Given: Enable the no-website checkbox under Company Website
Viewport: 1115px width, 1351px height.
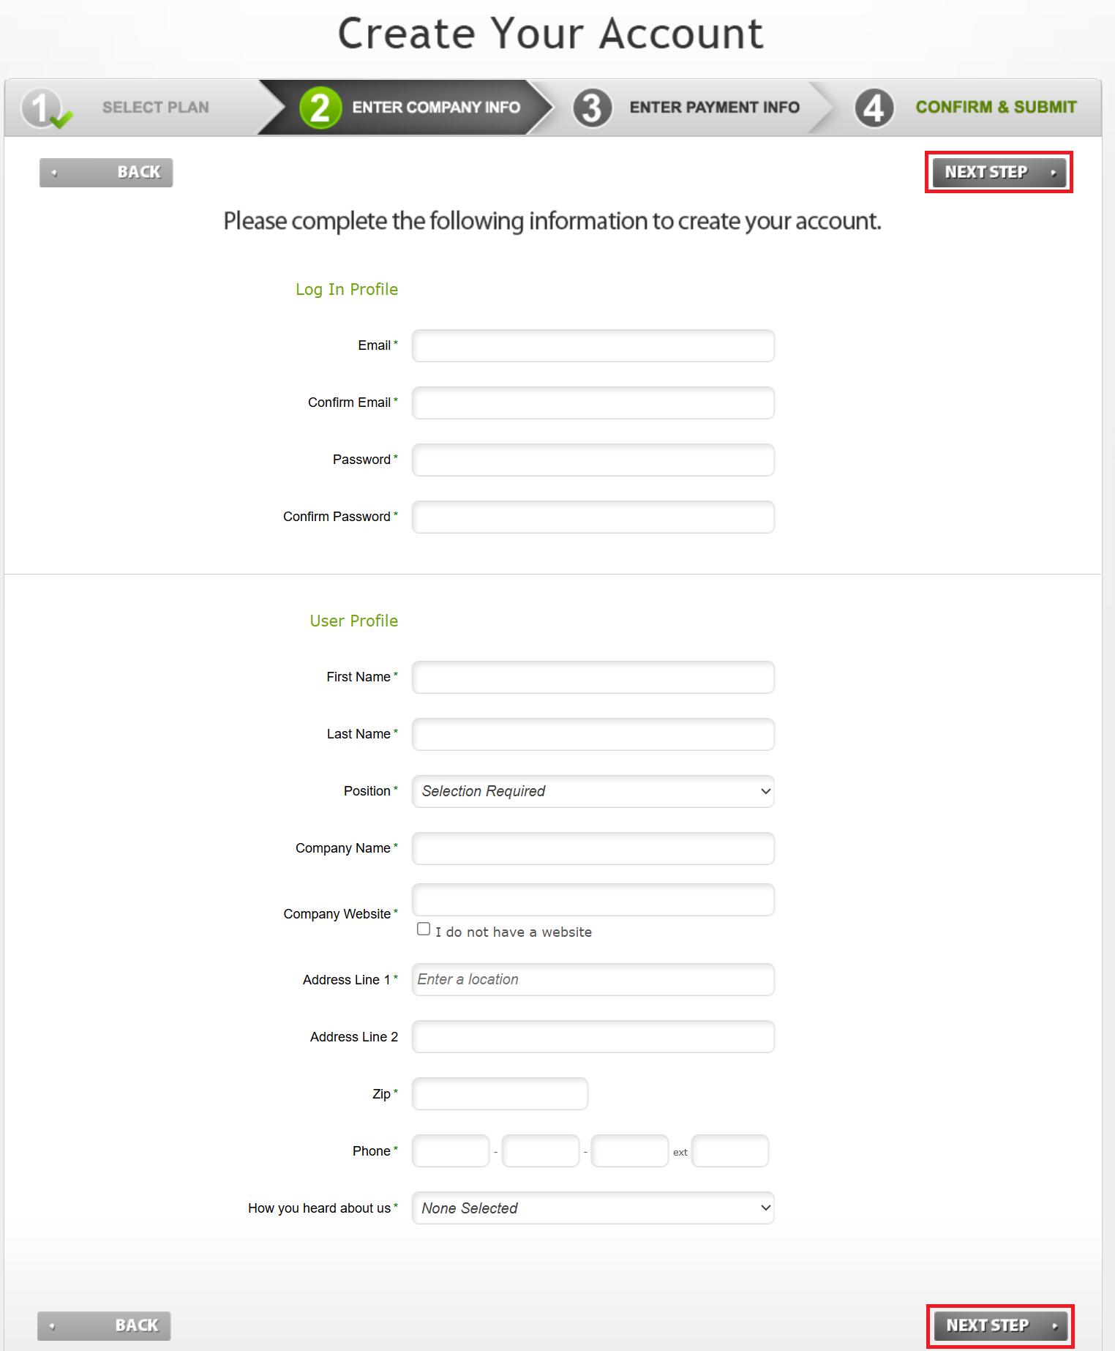Looking at the screenshot, I should click(x=424, y=928).
